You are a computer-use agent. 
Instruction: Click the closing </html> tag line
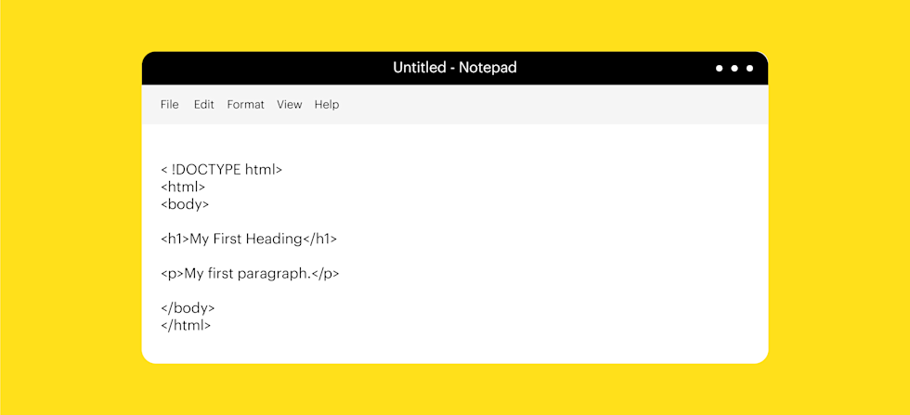click(186, 326)
